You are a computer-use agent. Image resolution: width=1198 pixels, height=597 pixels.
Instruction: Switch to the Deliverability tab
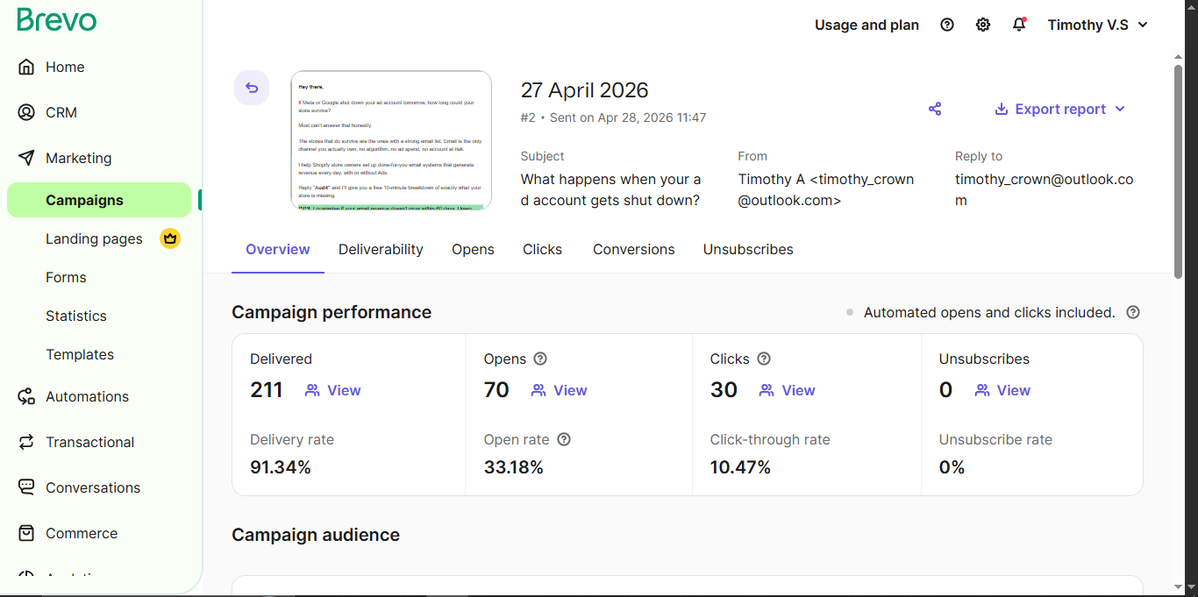(381, 249)
